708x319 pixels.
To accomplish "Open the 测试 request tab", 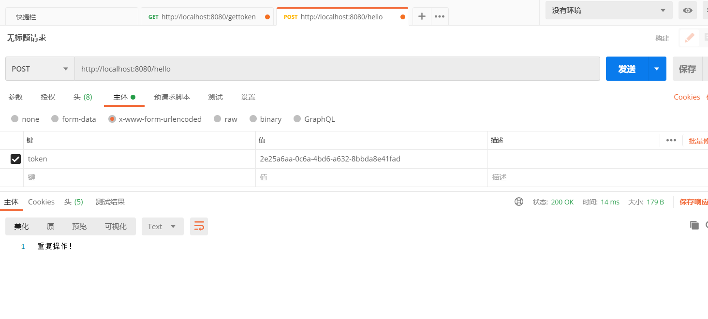I will pyautogui.click(x=215, y=97).
